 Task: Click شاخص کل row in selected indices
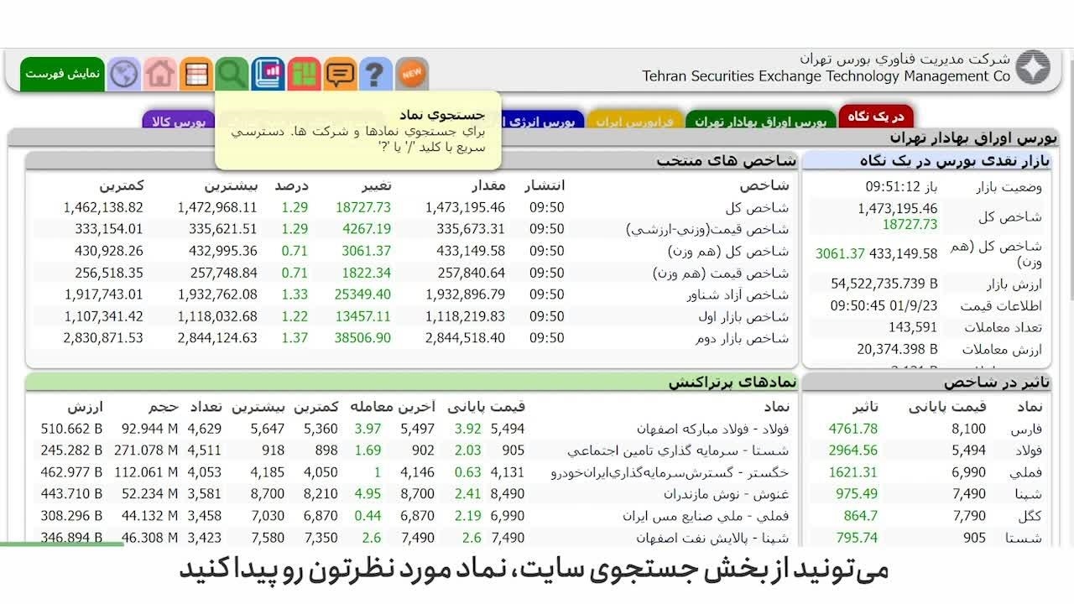756,208
